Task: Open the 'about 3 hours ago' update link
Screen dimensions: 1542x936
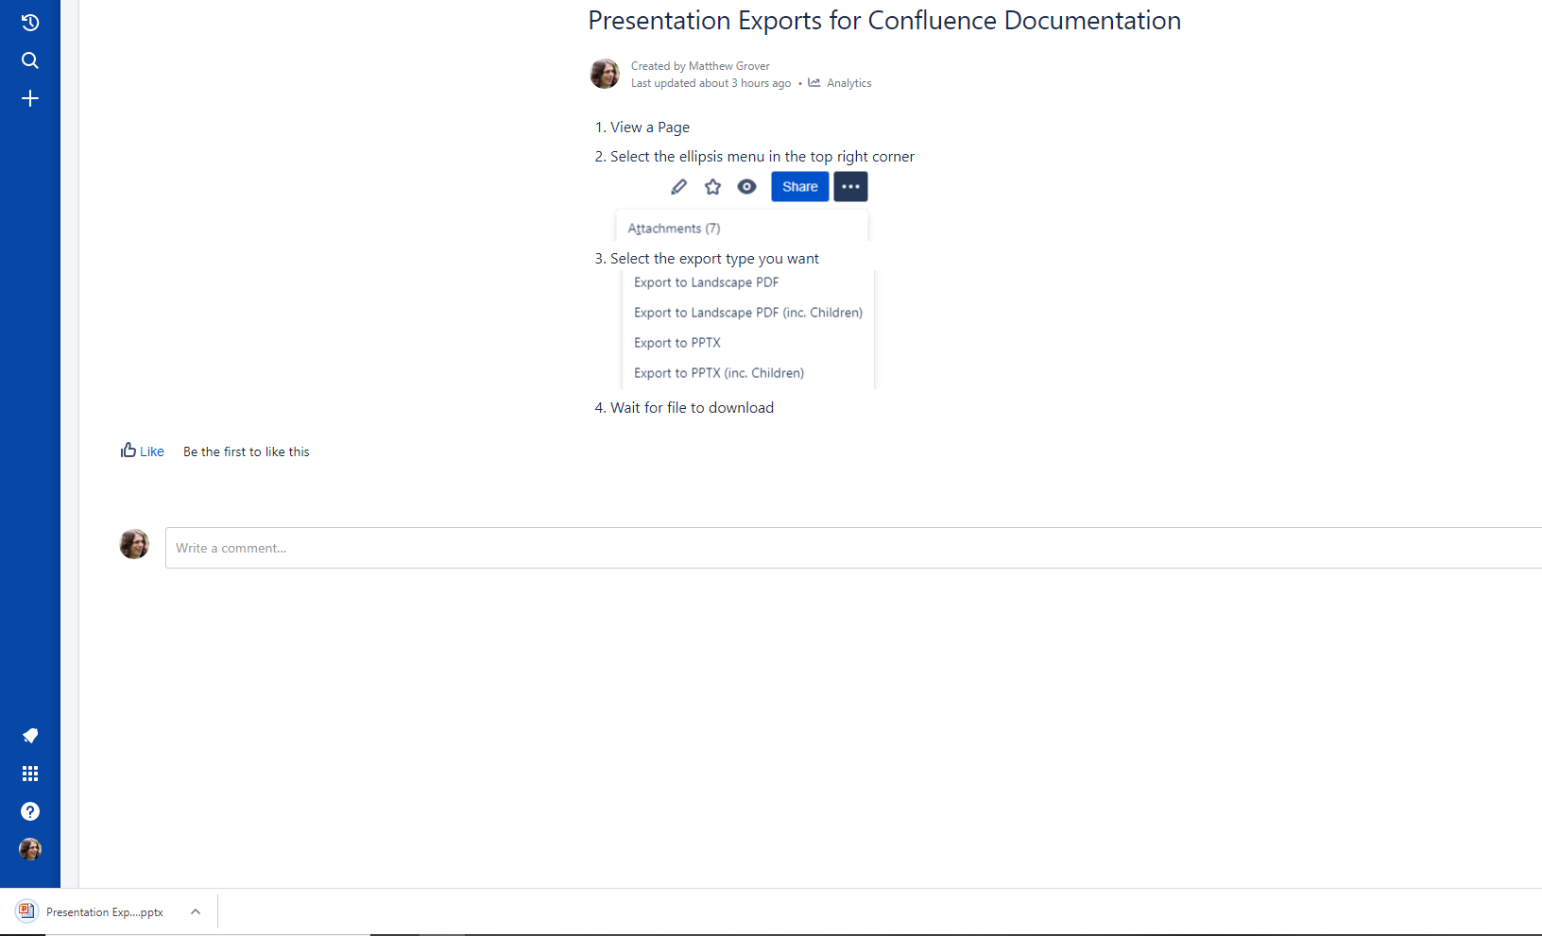Action: click(745, 83)
